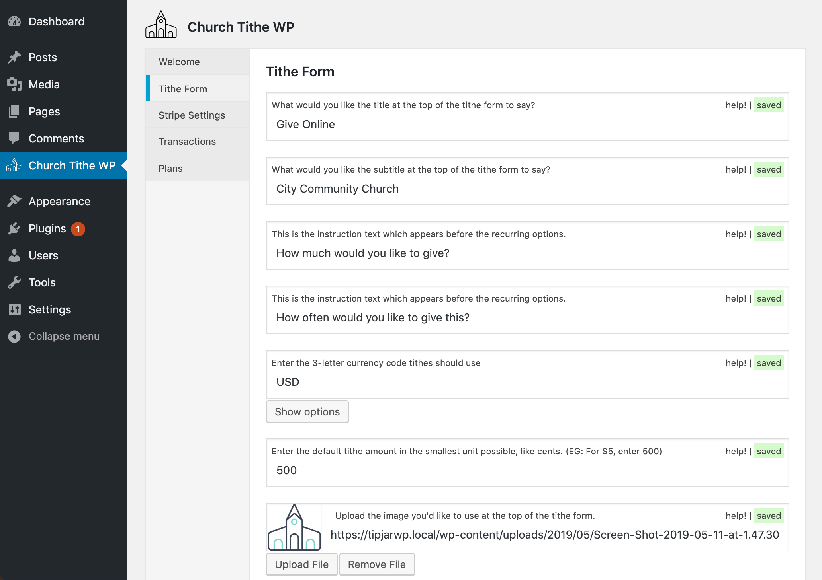
Task: Click the Upload File button
Action: [302, 564]
